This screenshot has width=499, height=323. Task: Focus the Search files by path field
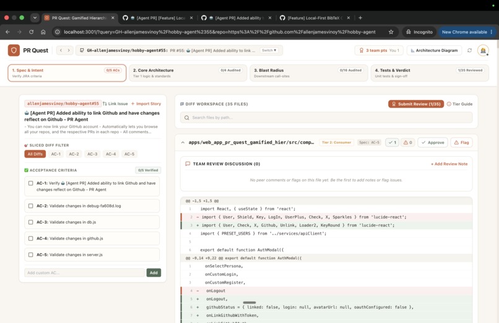coord(326,117)
